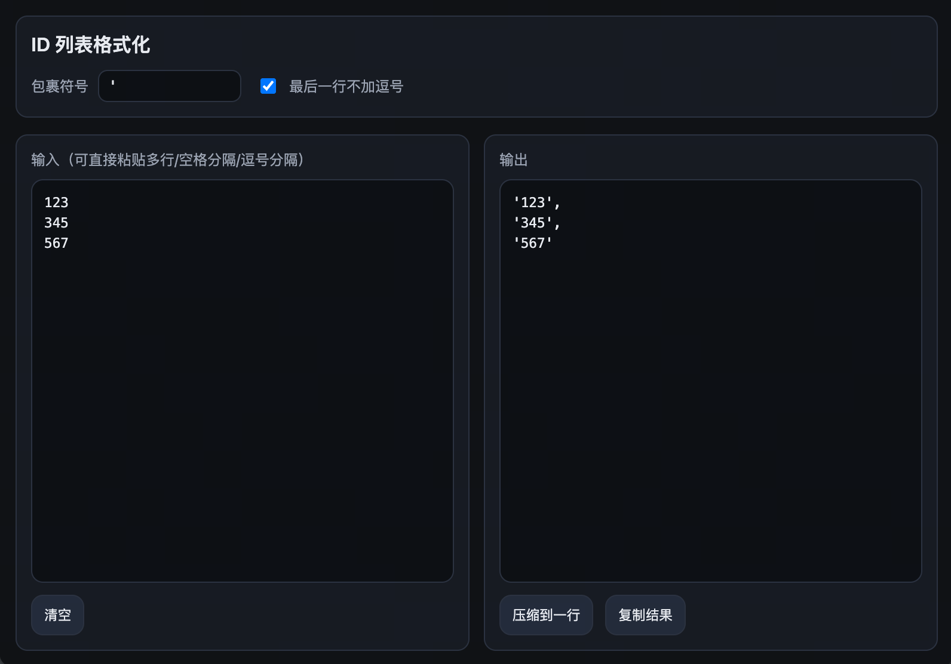Viewport: 951px width, 664px height.
Task: Focus the 包裹符号 input field
Action: pos(170,86)
